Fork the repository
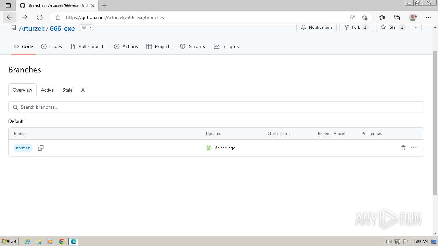The image size is (438, 246). pyautogui.click(x=356, y=27)
